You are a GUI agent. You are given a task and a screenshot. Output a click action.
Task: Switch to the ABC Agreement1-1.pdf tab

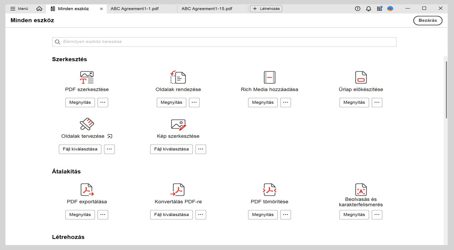pos(134,9)
